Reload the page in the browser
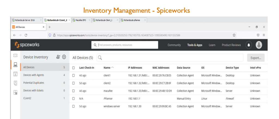 [26, 35]
